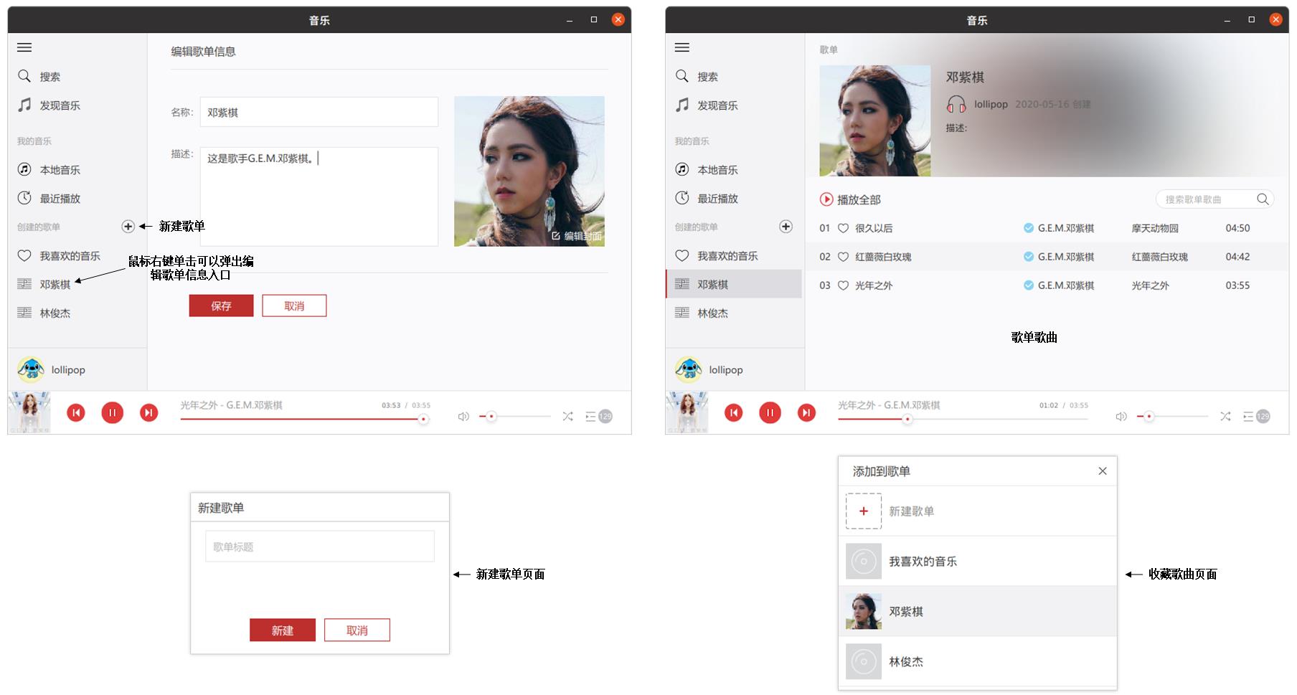
Task: Focus the 歌单标题 field in the 新建歌单 dialog
Action: [x=320, y=547]
